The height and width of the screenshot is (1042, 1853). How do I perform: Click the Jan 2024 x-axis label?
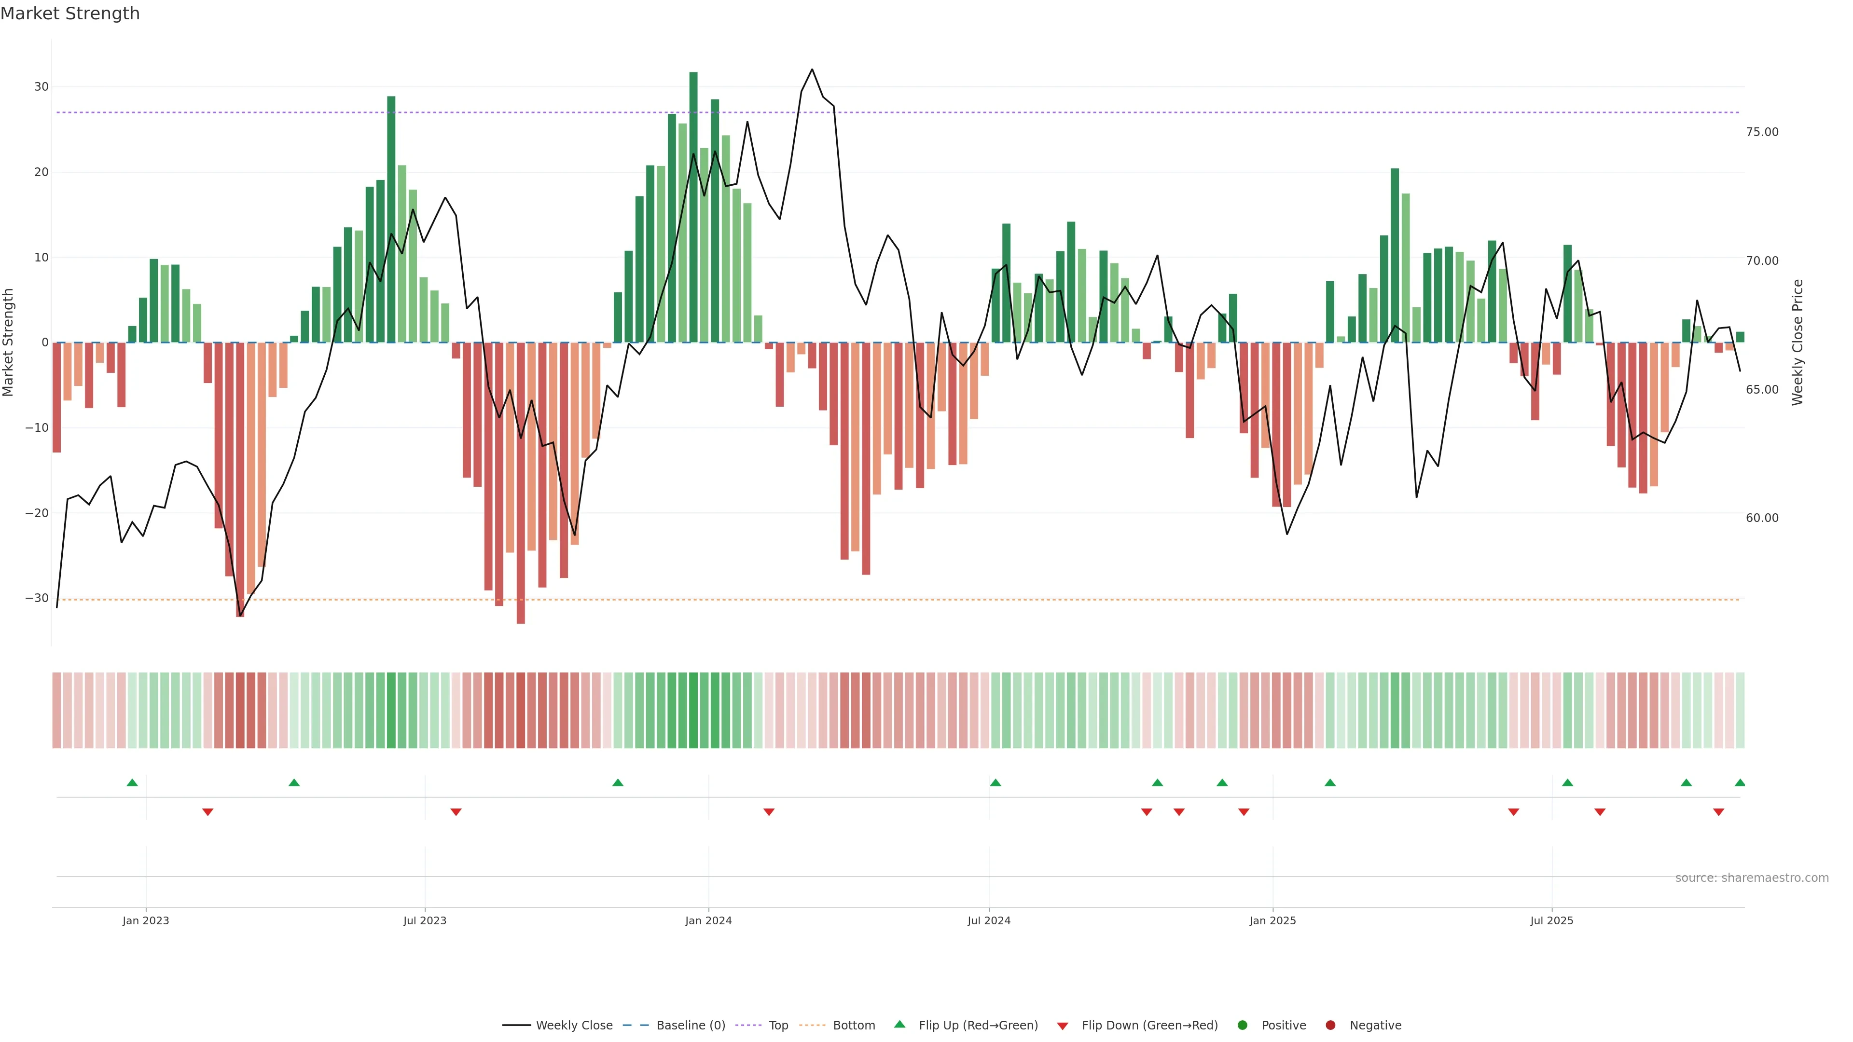pos(708,920)
